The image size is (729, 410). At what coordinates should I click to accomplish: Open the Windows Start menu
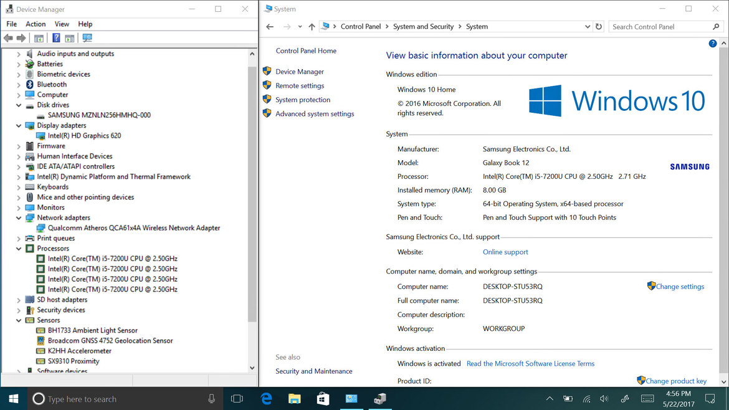pyautogui.click(x=14, y=399)
